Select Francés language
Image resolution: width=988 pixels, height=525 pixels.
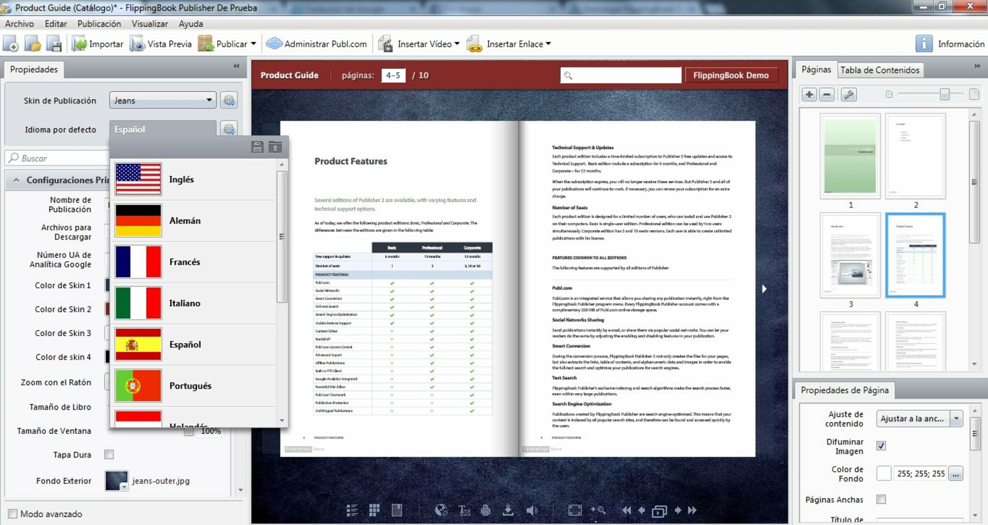click(194, 262)
